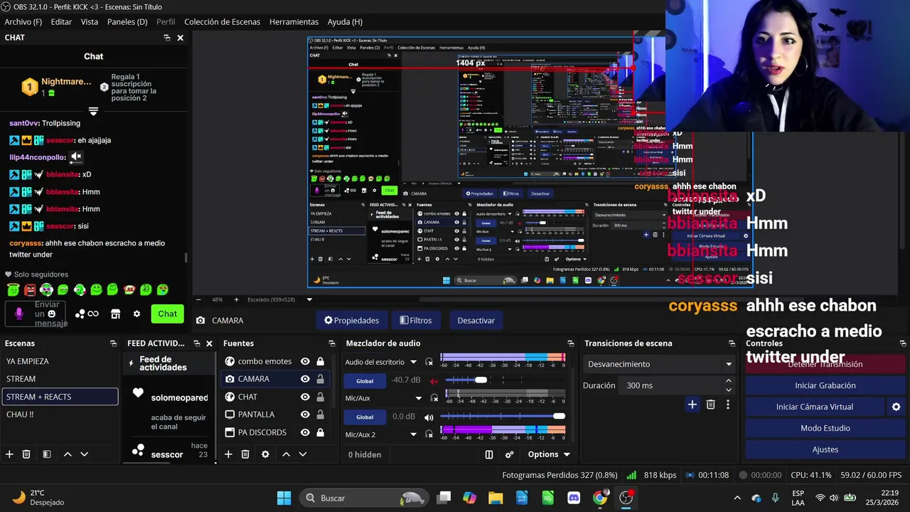The image size is (910, 512).
Task: Open the Herramientas menu
Action: coord(294,22)
